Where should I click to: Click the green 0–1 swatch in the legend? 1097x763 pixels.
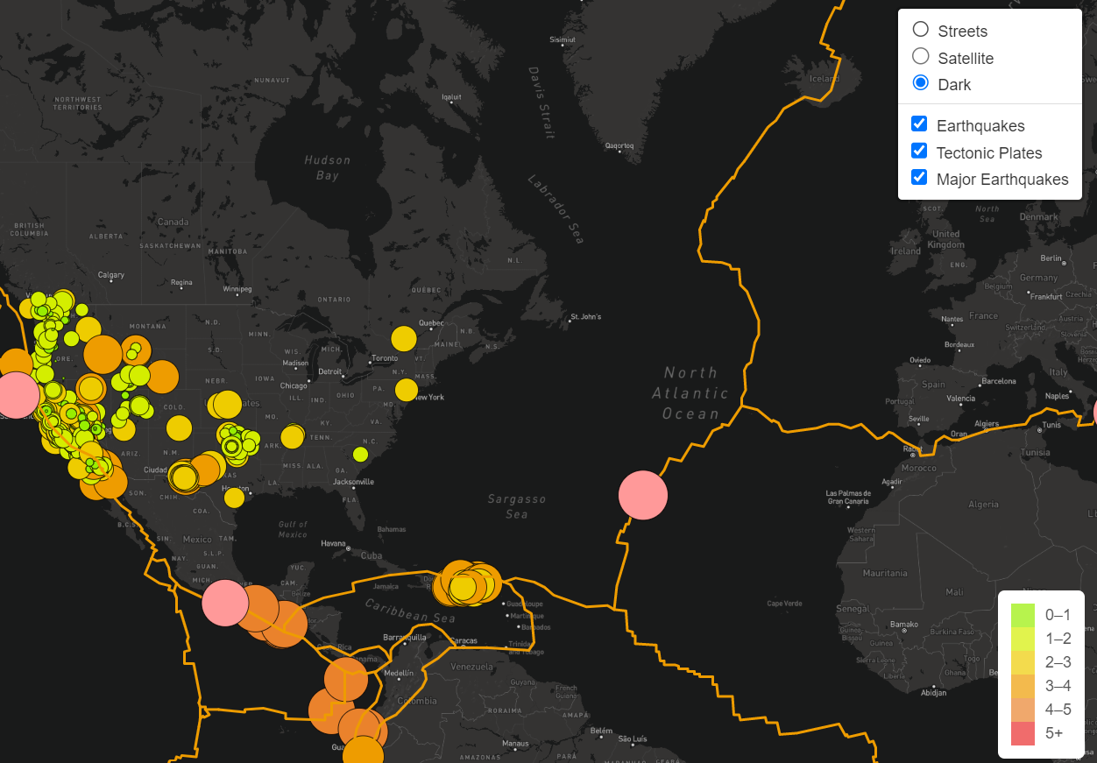pyautogui.click(x=1023, y=615)
